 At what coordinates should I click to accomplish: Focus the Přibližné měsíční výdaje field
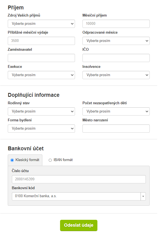(41, 41)
